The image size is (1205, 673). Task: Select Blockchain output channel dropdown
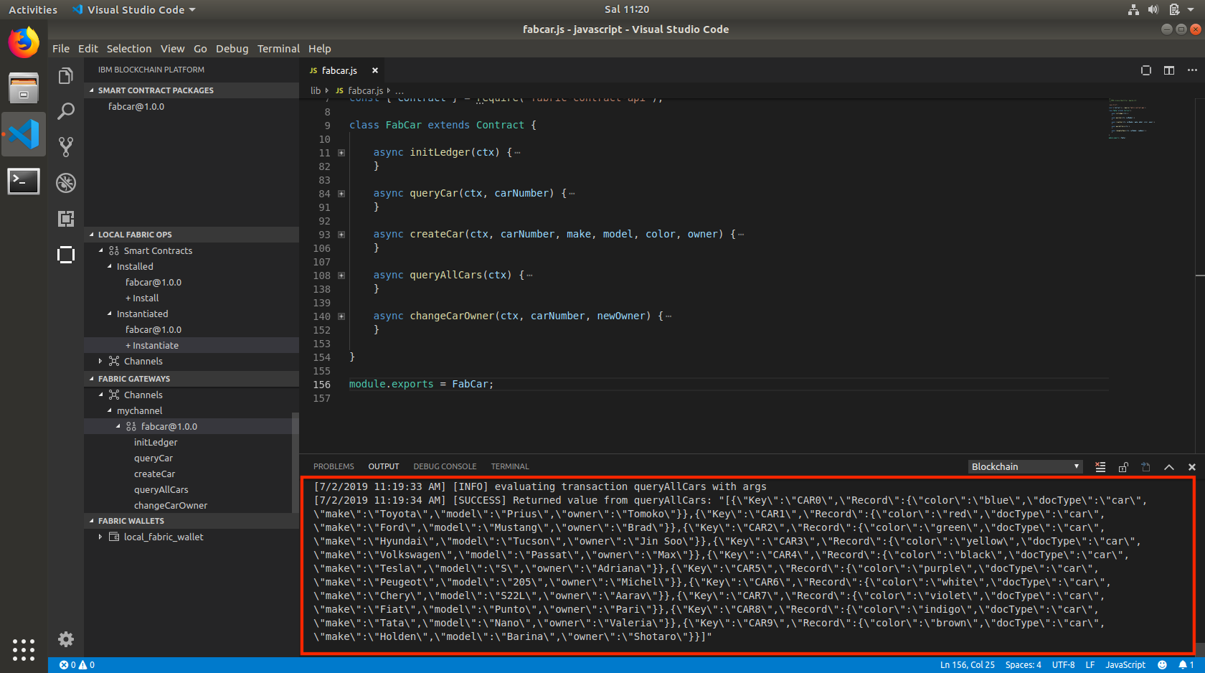pos(1025,466)
